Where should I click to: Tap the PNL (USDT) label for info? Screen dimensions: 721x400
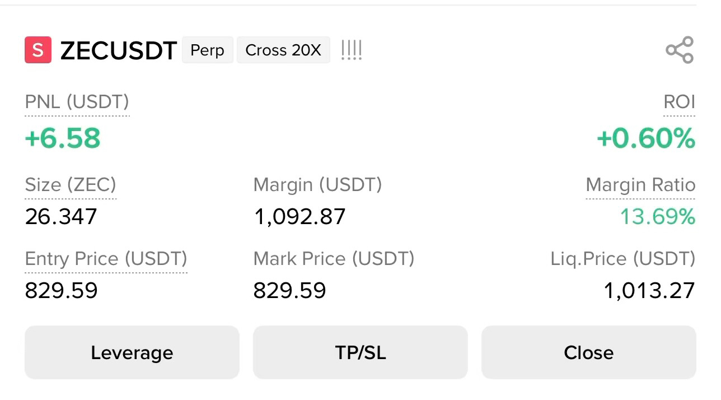[x=77, y=102]
